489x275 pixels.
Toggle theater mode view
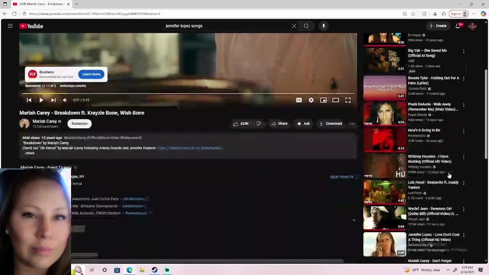point(336,100)
